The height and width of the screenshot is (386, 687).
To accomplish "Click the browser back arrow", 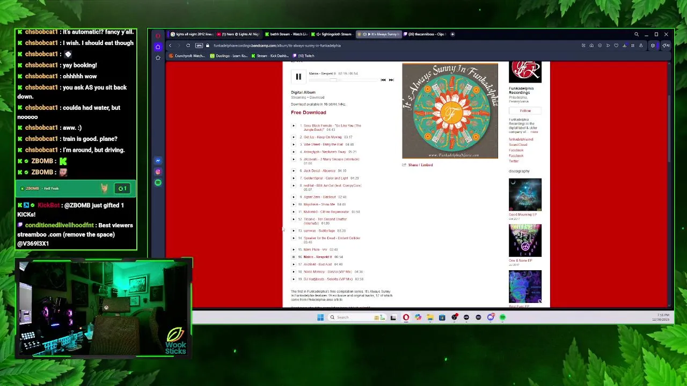I will [x=171, y=46].
